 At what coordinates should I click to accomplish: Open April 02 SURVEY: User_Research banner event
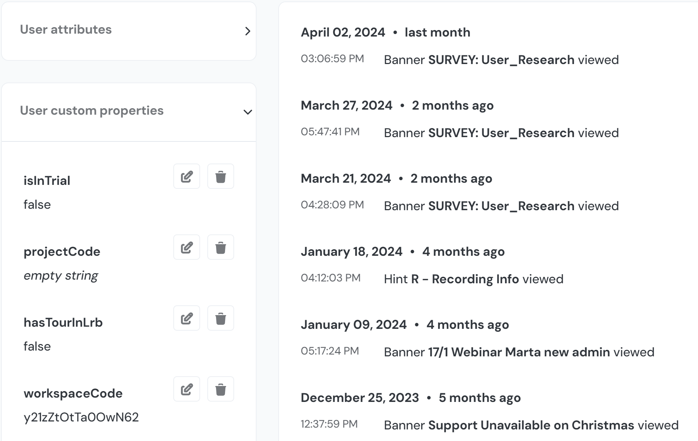coord(501,60)
